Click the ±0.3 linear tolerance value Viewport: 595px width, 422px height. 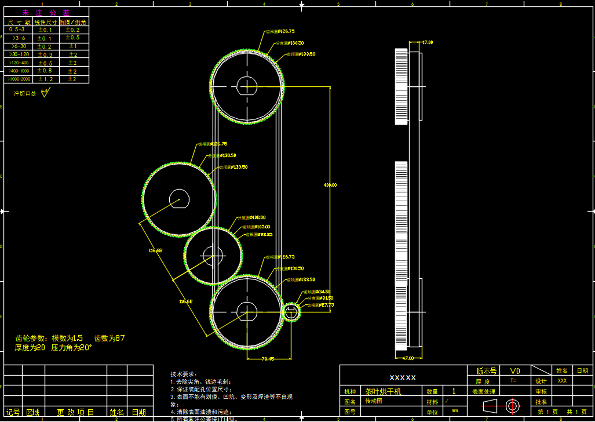[46, 54]
